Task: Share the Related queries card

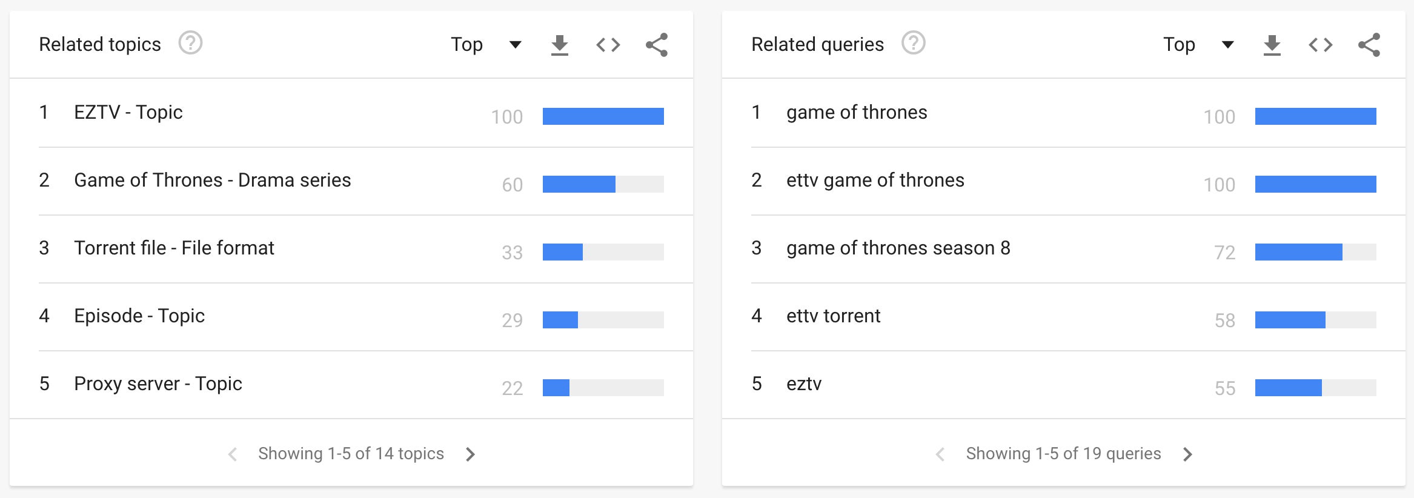Action: coord(1369,45)
